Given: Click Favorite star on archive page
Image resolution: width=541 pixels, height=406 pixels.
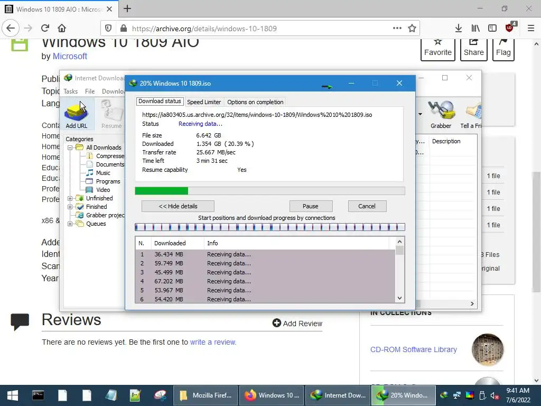Looking at the screenshot, I should [x=438, y=49].
